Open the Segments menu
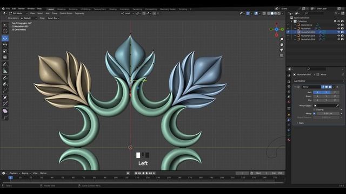 [x=79, y=13]
